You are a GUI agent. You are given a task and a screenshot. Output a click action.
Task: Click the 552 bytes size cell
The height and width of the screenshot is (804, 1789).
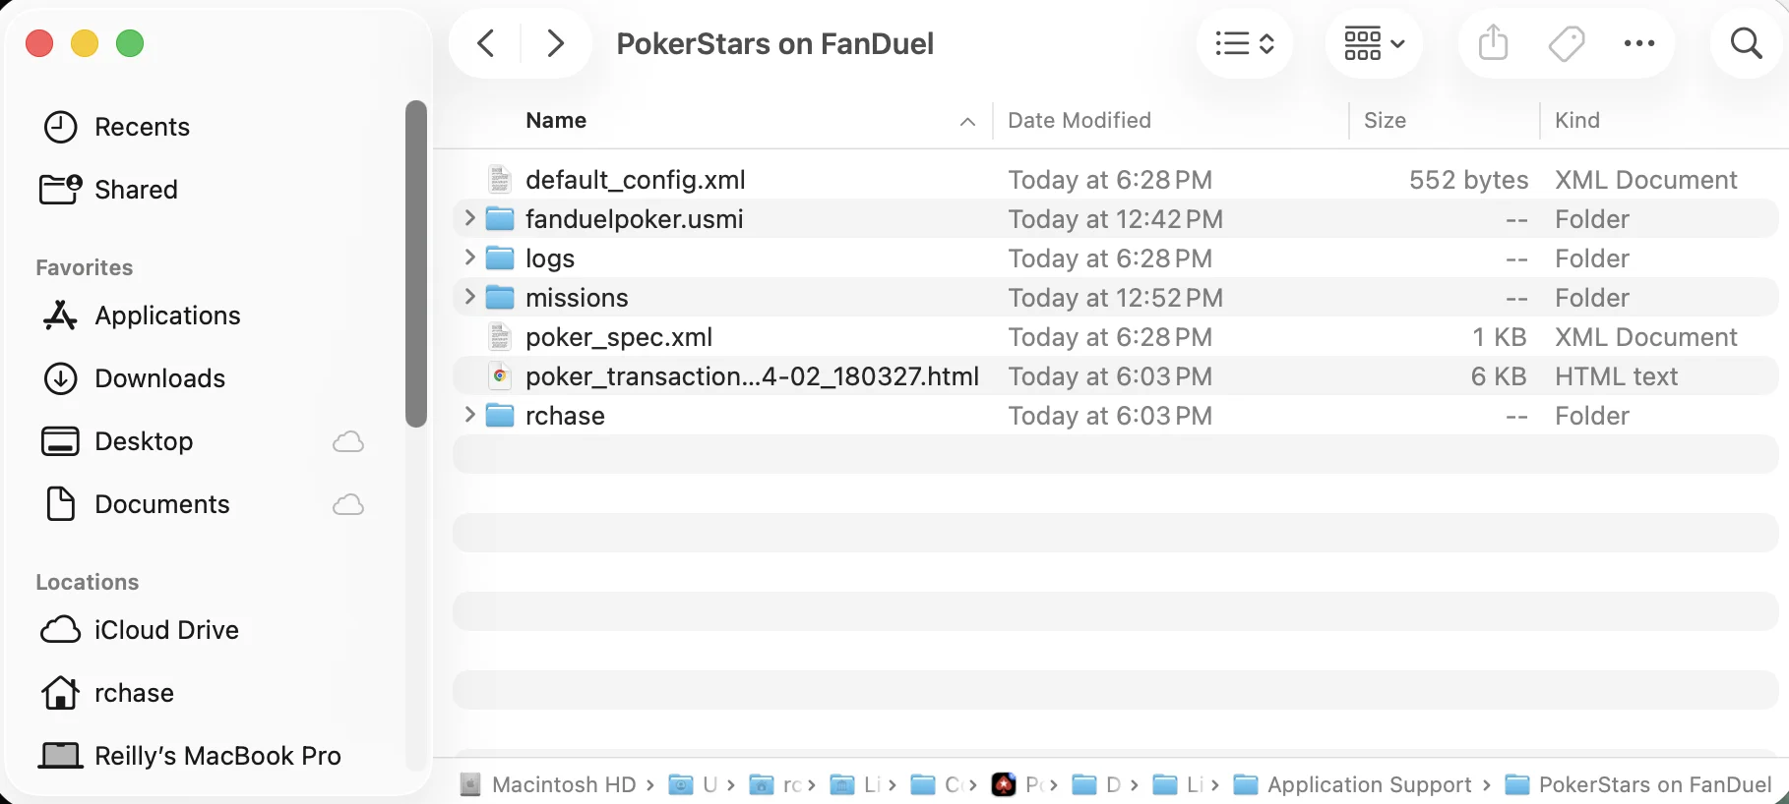[x=1468, y=180]
